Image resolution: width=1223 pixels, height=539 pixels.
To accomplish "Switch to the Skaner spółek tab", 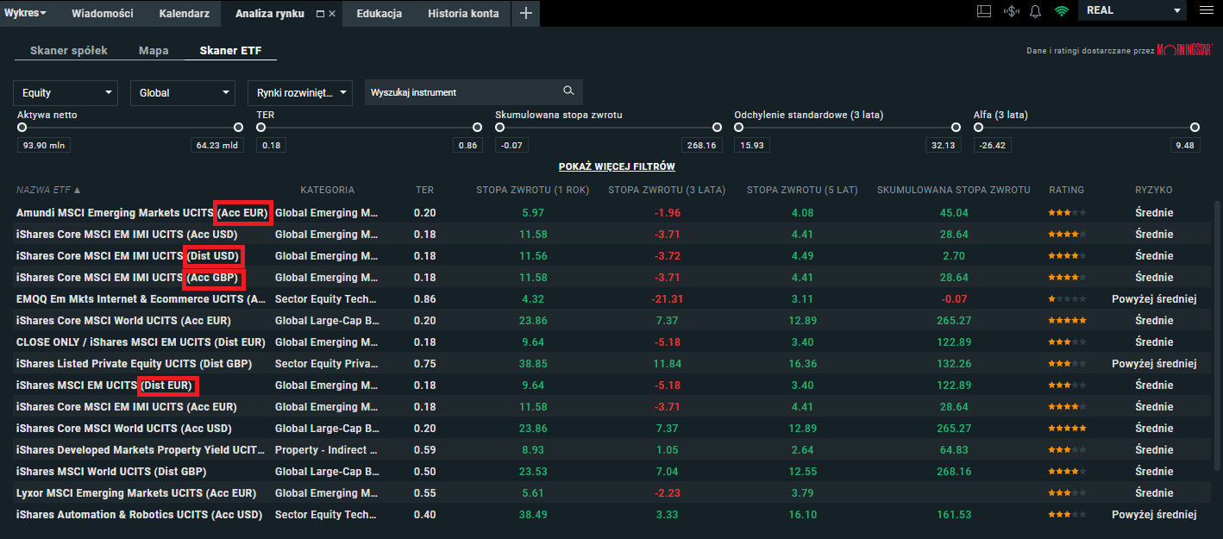I will [69, 51].
